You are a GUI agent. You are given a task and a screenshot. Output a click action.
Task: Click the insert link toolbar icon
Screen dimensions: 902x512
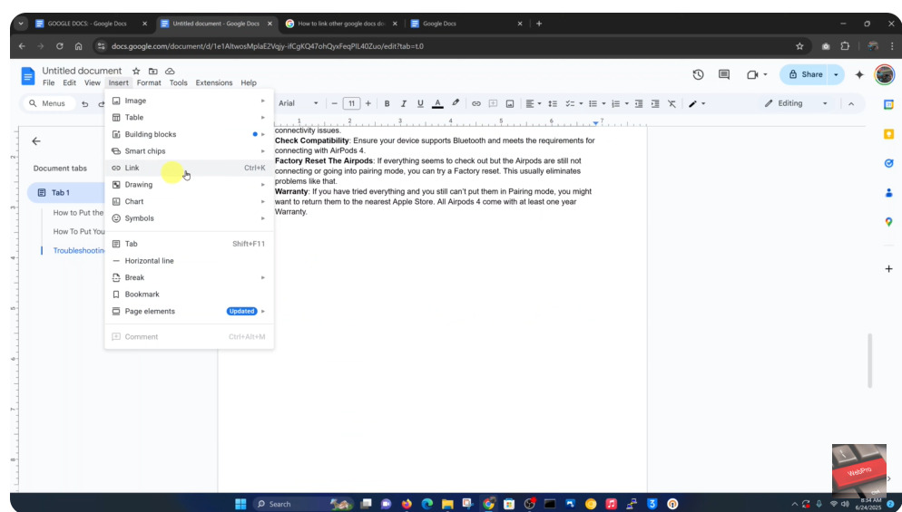click(x=476, y=103)
